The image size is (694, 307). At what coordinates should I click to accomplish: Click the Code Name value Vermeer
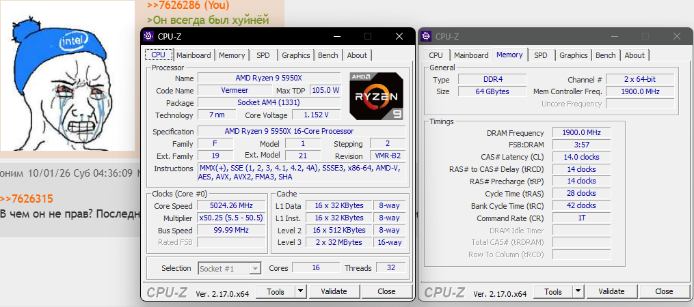click(235, 91)
